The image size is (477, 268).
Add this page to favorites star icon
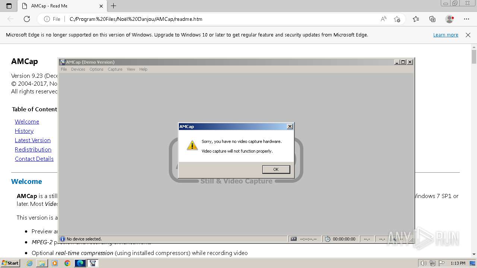tap(397, 19)
